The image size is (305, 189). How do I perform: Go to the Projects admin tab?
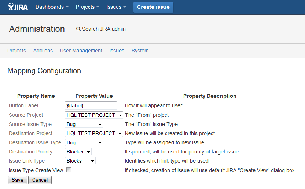[16, 51]
